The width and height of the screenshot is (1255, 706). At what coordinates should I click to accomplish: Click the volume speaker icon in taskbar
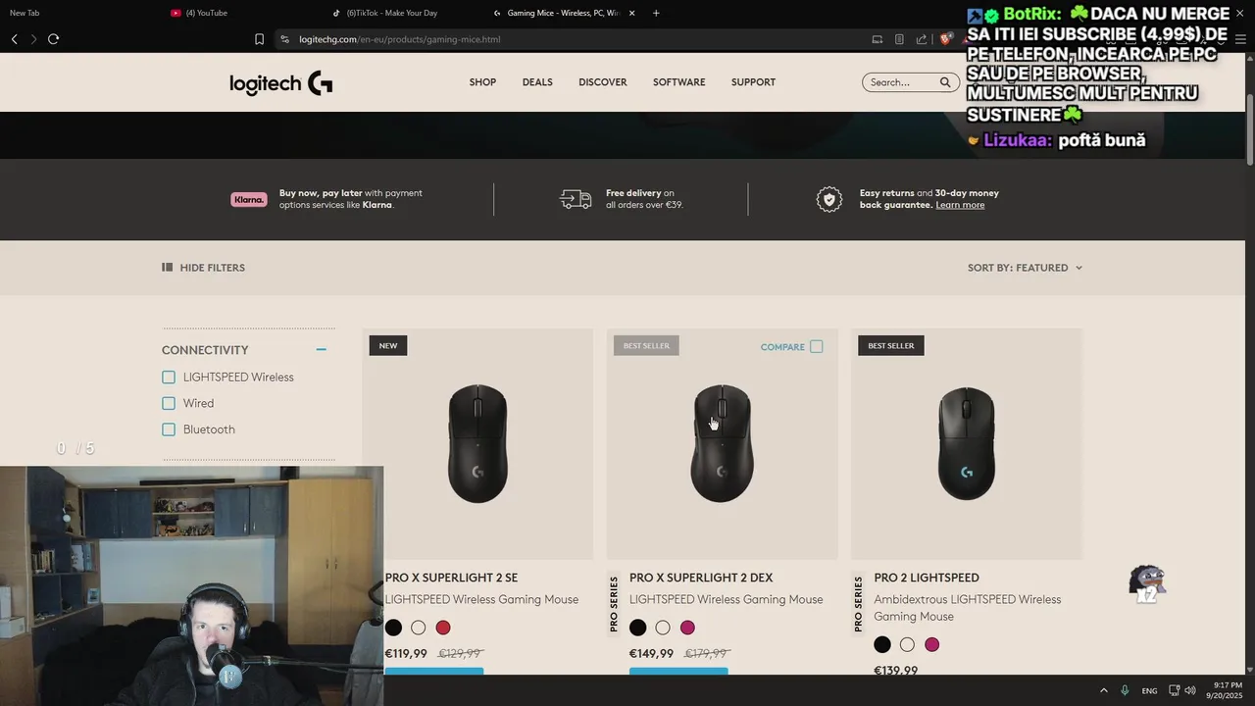pos(1189,690)
